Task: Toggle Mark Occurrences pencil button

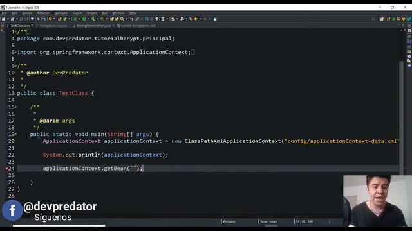Action: 136,19
